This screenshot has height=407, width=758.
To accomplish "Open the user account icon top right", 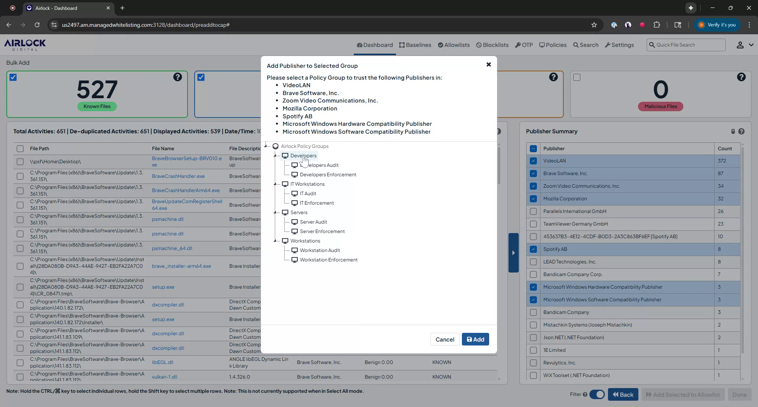I will [x=739, y=45].
